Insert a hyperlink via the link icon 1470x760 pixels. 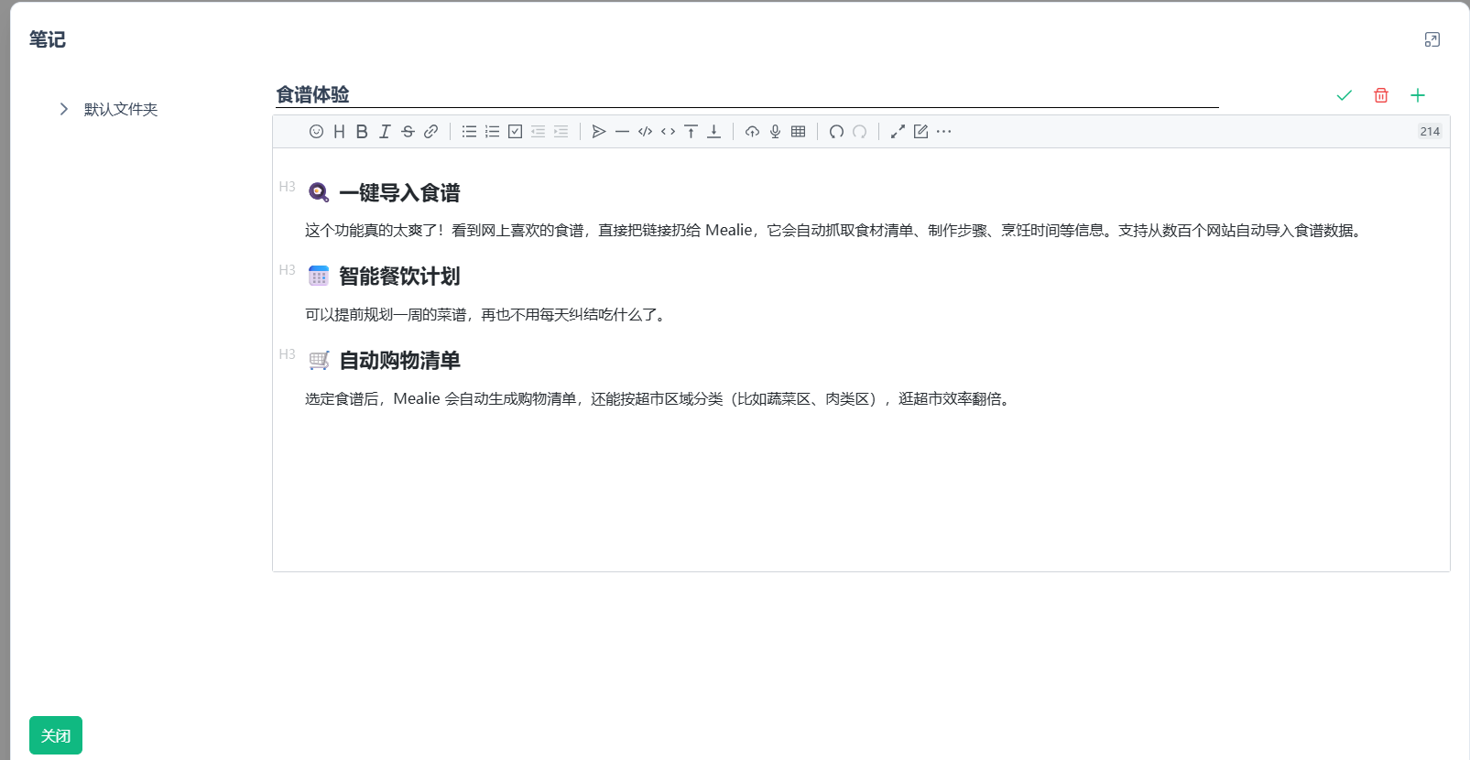(430, 132)
